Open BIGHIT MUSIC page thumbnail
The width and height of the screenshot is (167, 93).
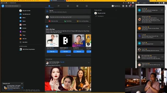[65, 41]
